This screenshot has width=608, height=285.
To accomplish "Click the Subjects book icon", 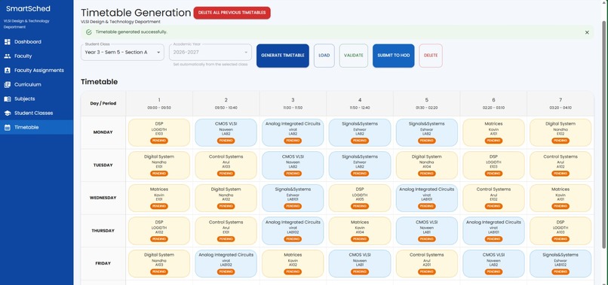I will point(7,99).
